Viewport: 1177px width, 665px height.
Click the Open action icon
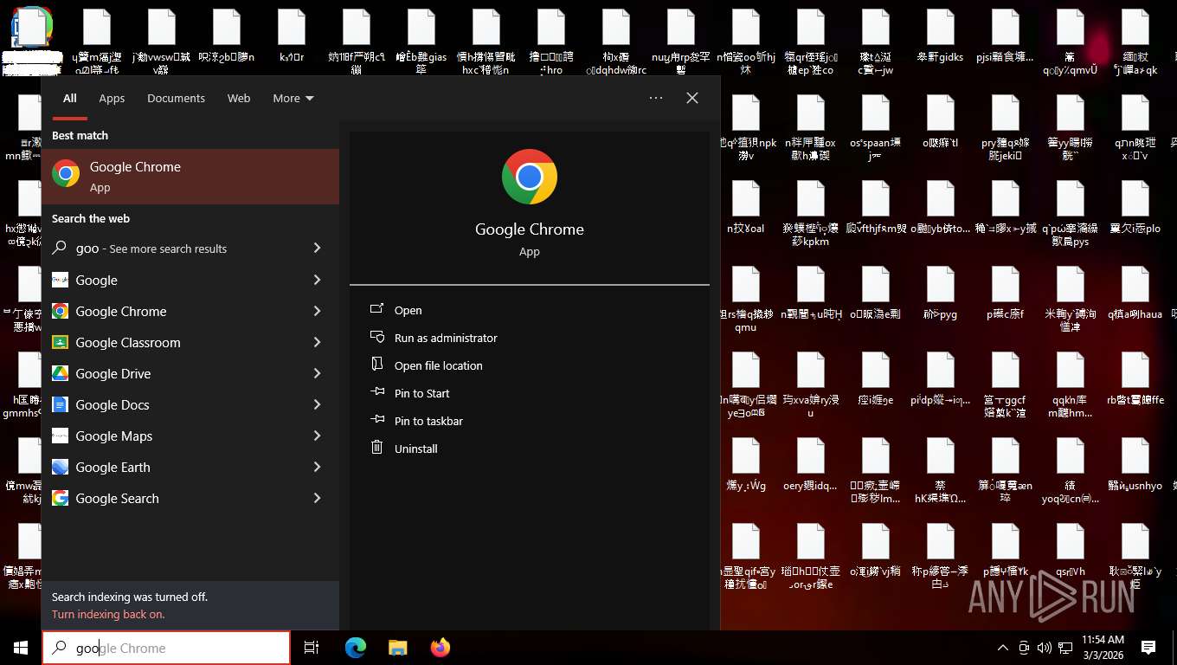coord(376,309)
